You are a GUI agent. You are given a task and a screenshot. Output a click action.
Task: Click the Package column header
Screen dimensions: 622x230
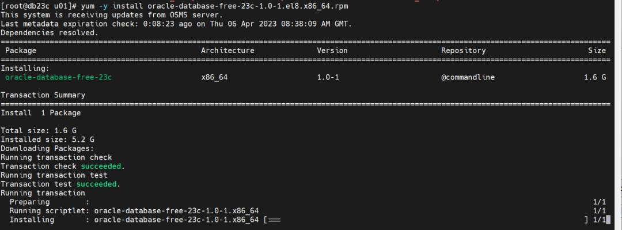pos(21,51)
